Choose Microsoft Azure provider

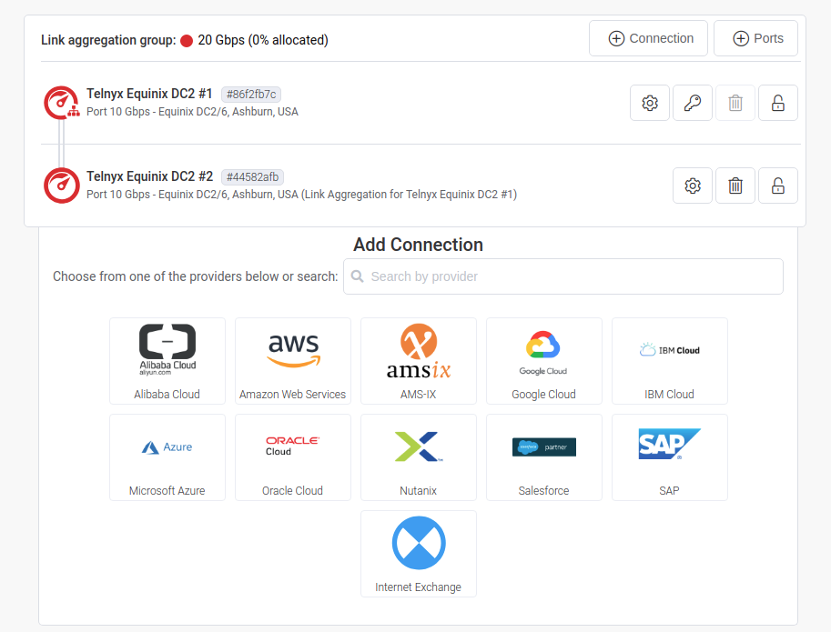167,457
